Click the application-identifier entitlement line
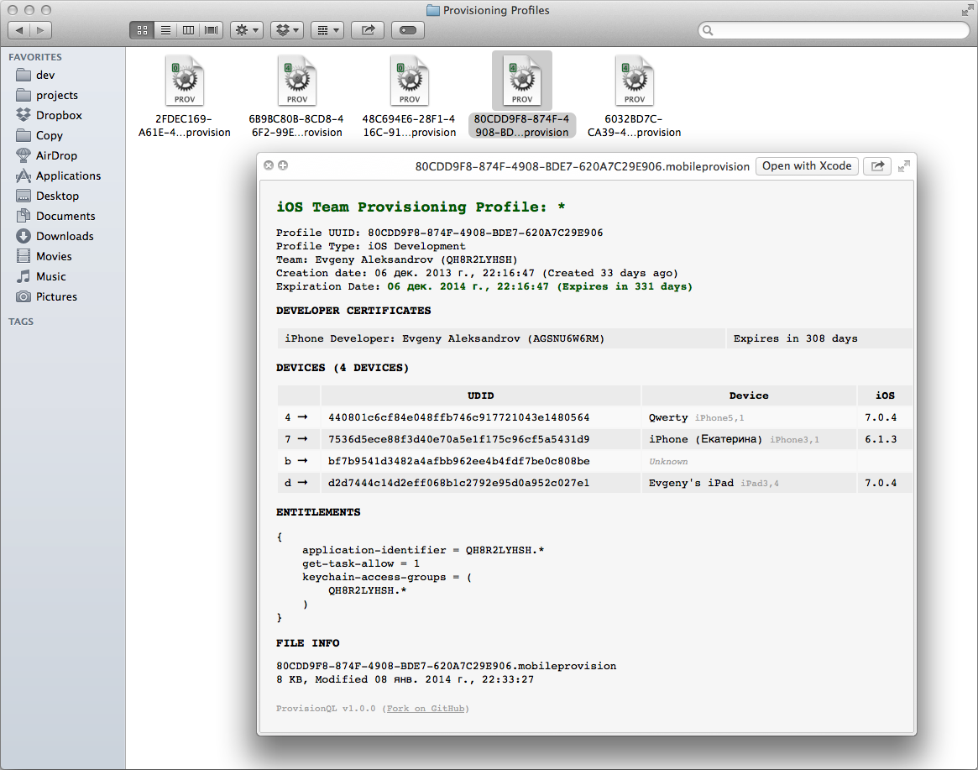This screenshot has width=978, height=770. [423, 550]
